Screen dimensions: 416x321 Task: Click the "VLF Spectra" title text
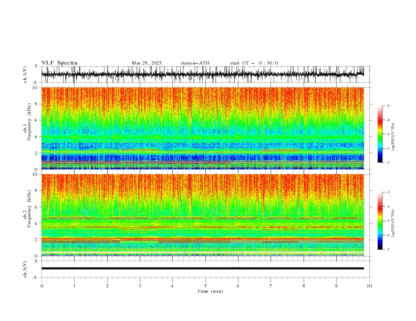point(59,63)
